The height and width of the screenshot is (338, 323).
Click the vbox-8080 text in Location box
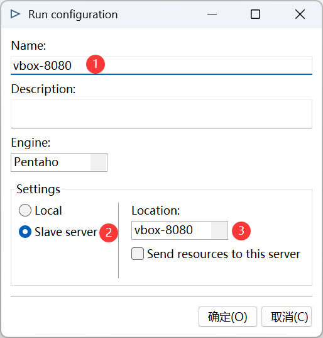[163, 230]
